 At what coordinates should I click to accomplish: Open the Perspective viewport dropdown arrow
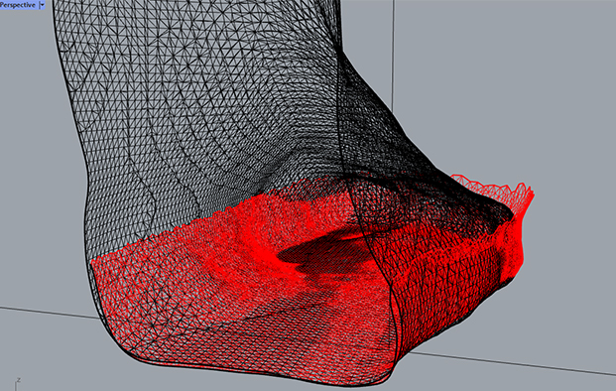click(42, 5)
